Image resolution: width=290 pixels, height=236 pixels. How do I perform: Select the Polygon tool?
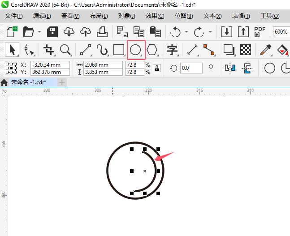click(152, 50)
